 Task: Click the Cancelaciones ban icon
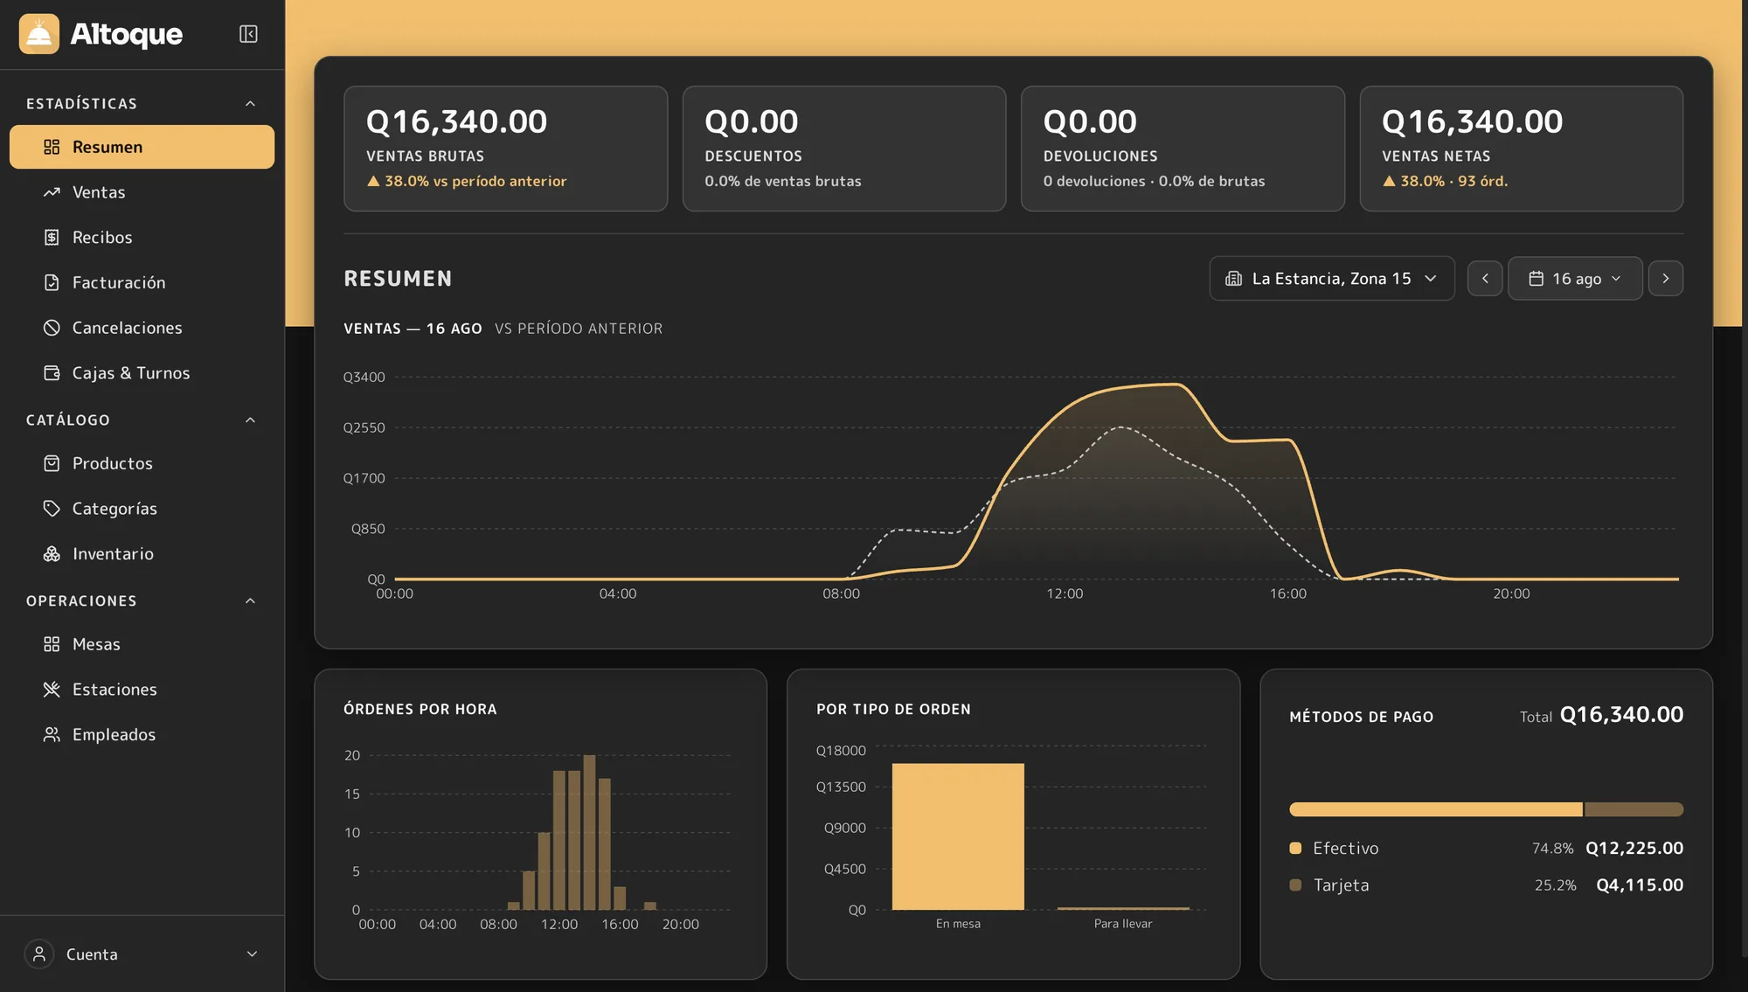click(52, 328)
